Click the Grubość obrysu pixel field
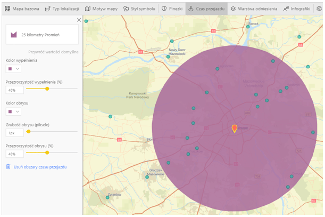This screenshot has width=325, height=217. [x=14, y=132]
